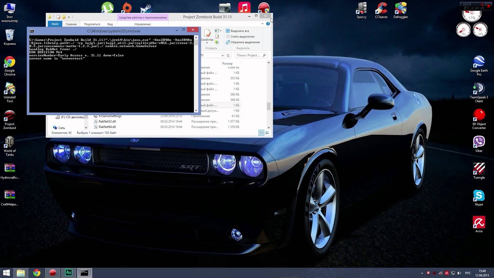The height and width of the screenshot is (278, 494).
Task: Click the Explorer search field 'Поиск: Project'
Action: click(251, 55)
